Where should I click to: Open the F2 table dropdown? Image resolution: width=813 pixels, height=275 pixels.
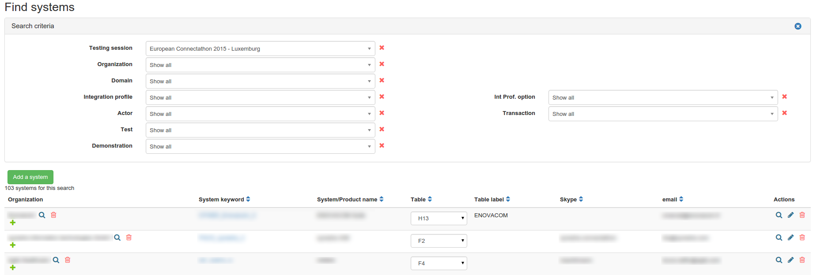(439, 241)
